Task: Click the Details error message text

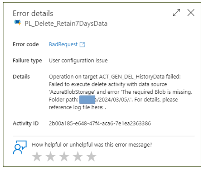Action: tap(120, 92)
